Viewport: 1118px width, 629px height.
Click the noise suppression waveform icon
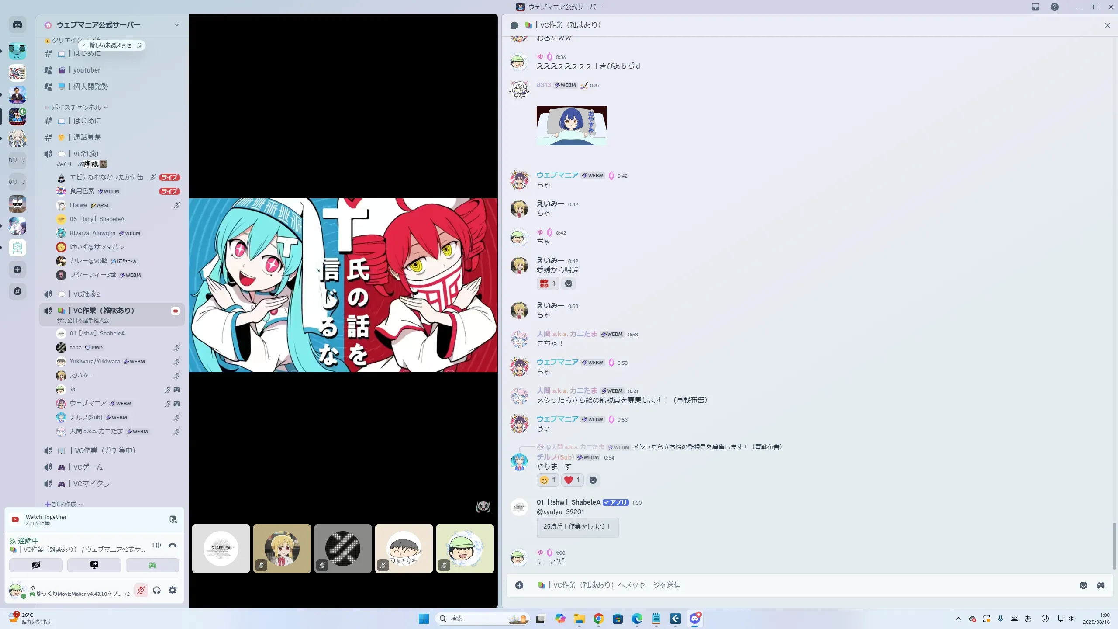click(156, 545)
